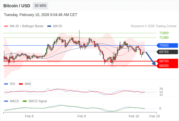
Task: Click the red 68720 support price tag
Action: click(167, 61)
